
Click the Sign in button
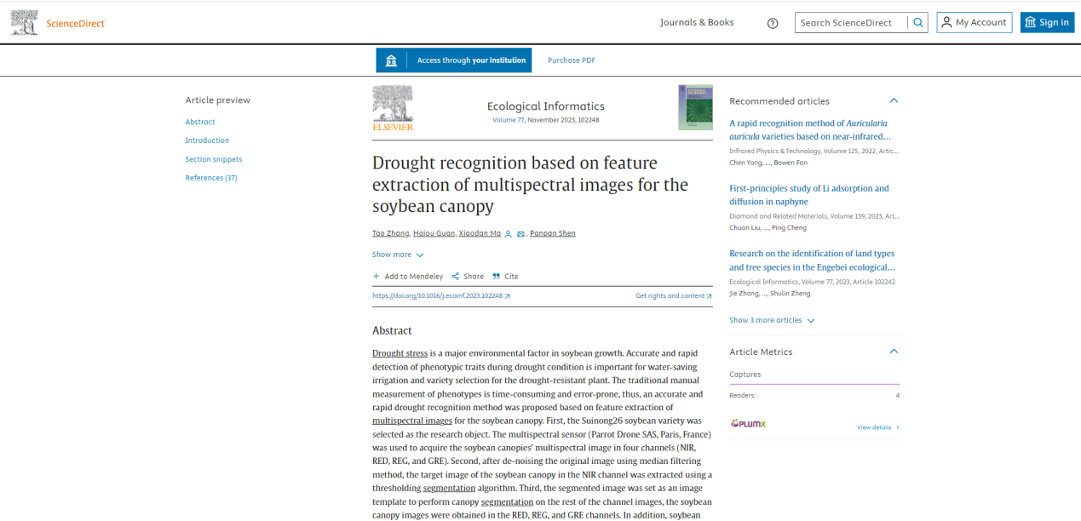coord(1047,23)
